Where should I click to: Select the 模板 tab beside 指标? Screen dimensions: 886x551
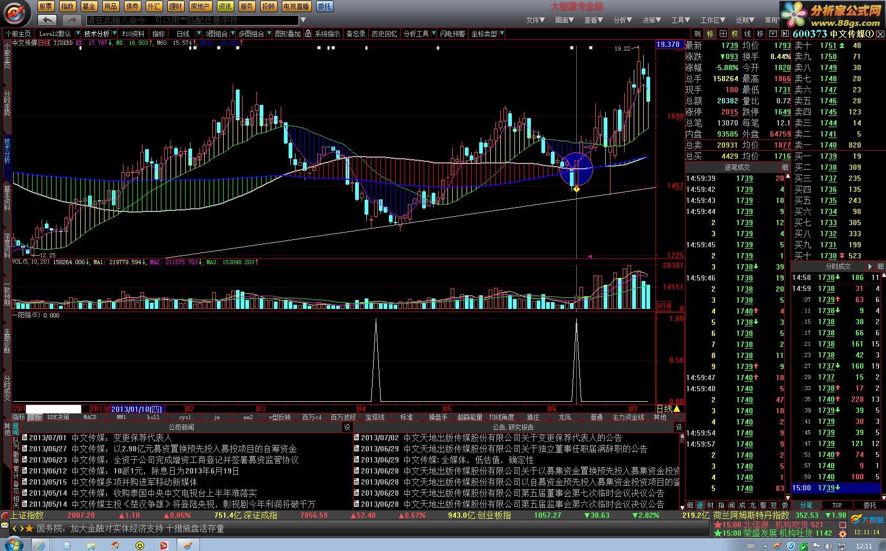point(34,417)
